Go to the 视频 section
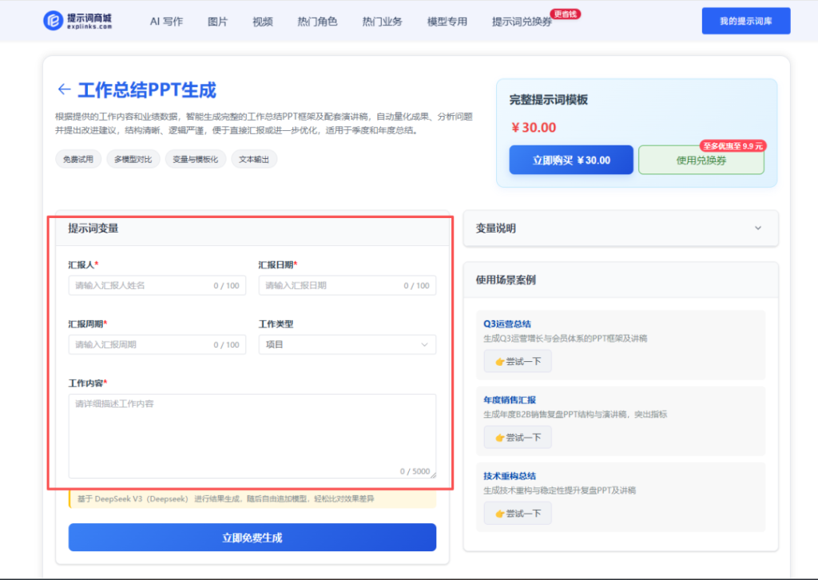Screen dimensions: 818x580 click(x=262, y=22)
